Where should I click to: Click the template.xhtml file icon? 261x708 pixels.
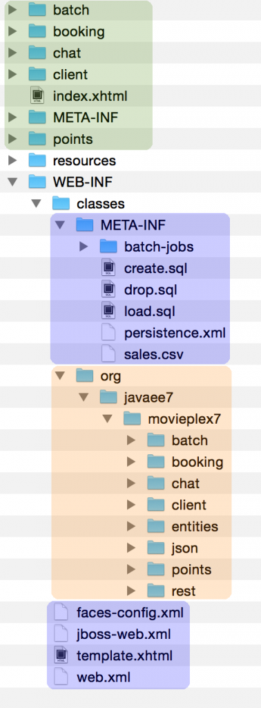(x=61, y=655)
